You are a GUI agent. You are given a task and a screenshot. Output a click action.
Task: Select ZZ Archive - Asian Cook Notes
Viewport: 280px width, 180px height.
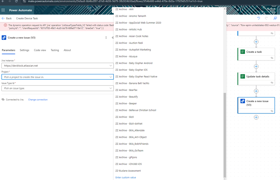pos(132,36)
